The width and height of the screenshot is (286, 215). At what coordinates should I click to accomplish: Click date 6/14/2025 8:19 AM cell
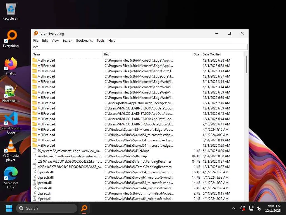(216, 140)
